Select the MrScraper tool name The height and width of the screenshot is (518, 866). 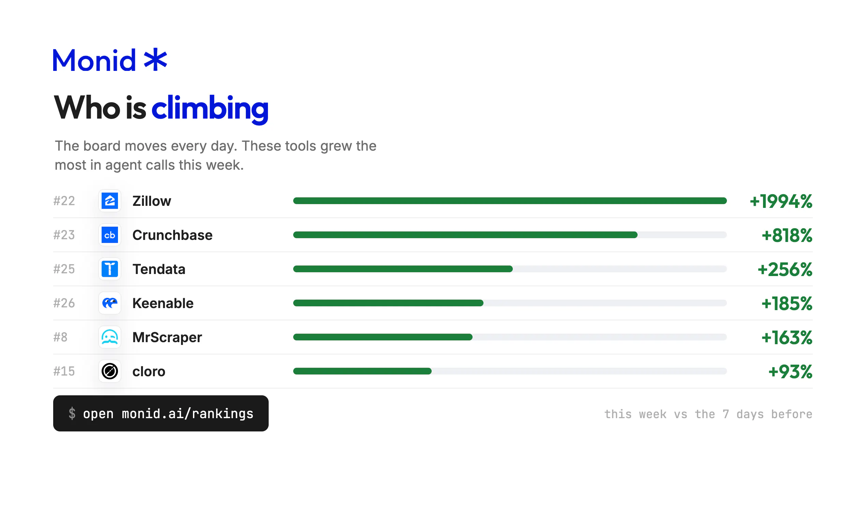click(x=167, y=337)
